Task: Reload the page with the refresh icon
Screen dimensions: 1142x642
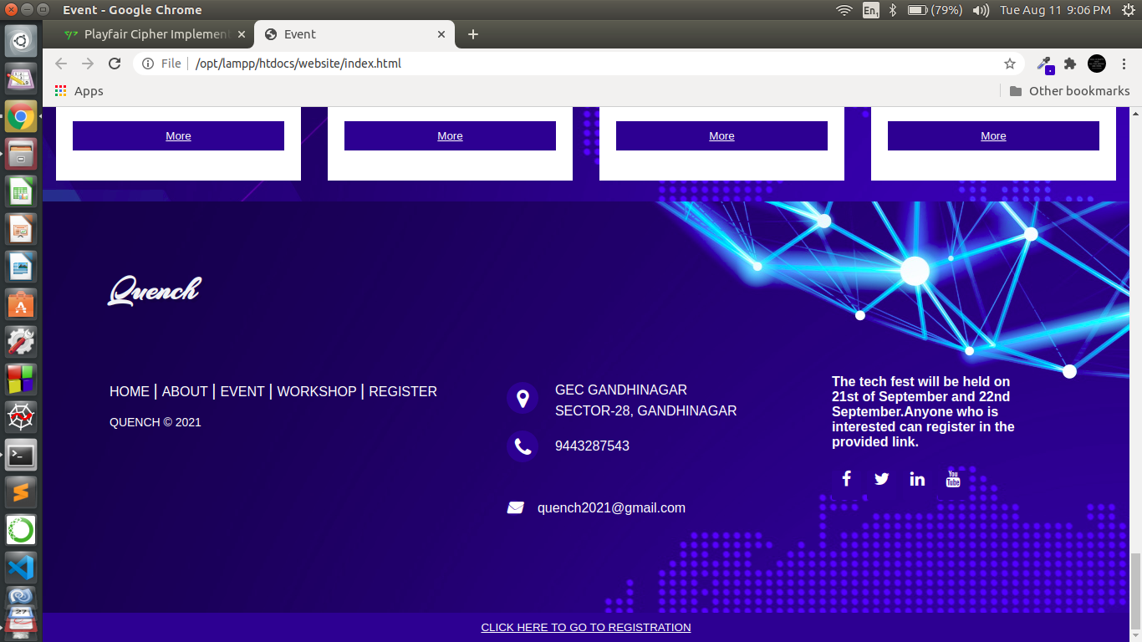Action: pos(115,64)
